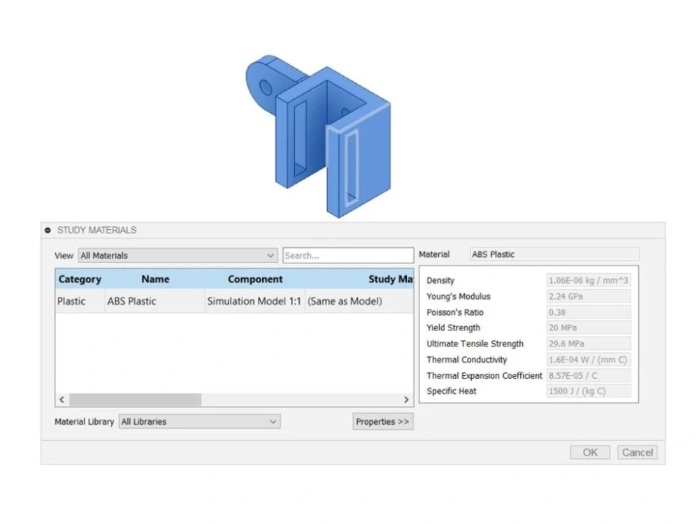Click the table scrollbar right arrow
The width and height of the screenshot is (699, 524).
click(406, 400)
